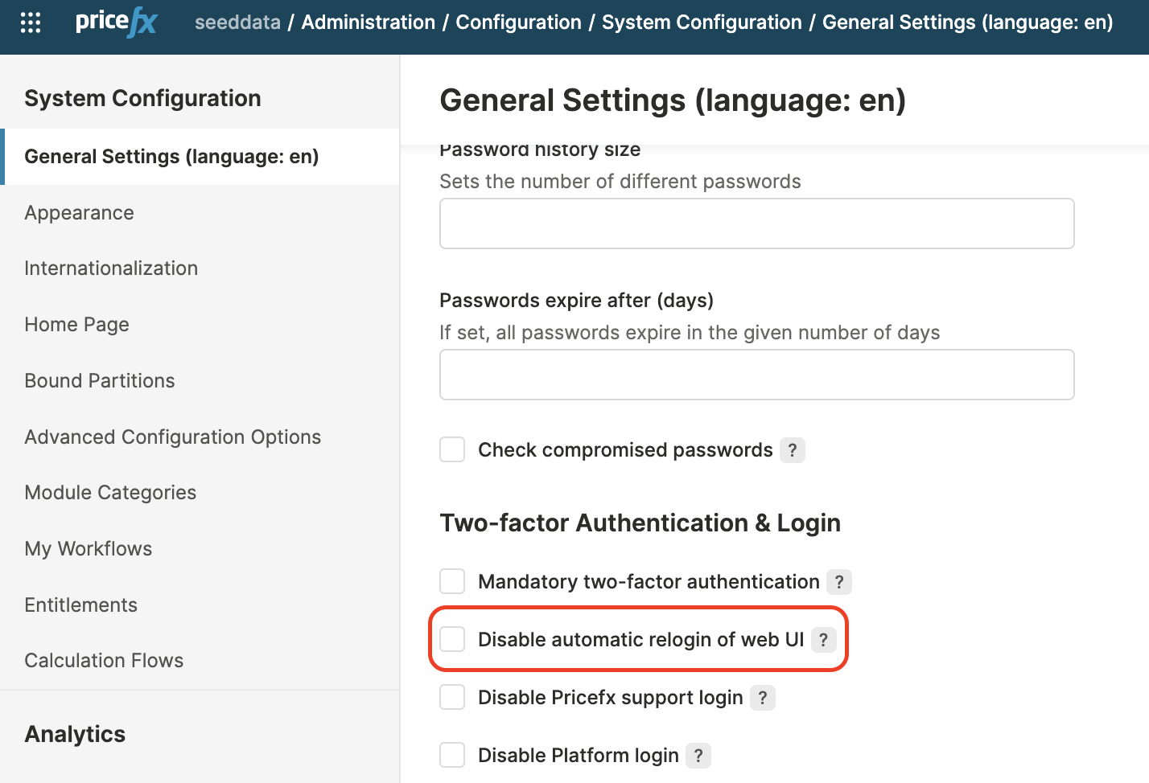The image size is (1149, 783).
Task: Tick Mandatory two-factor authentication checkbox
Action: coord(452,581)
